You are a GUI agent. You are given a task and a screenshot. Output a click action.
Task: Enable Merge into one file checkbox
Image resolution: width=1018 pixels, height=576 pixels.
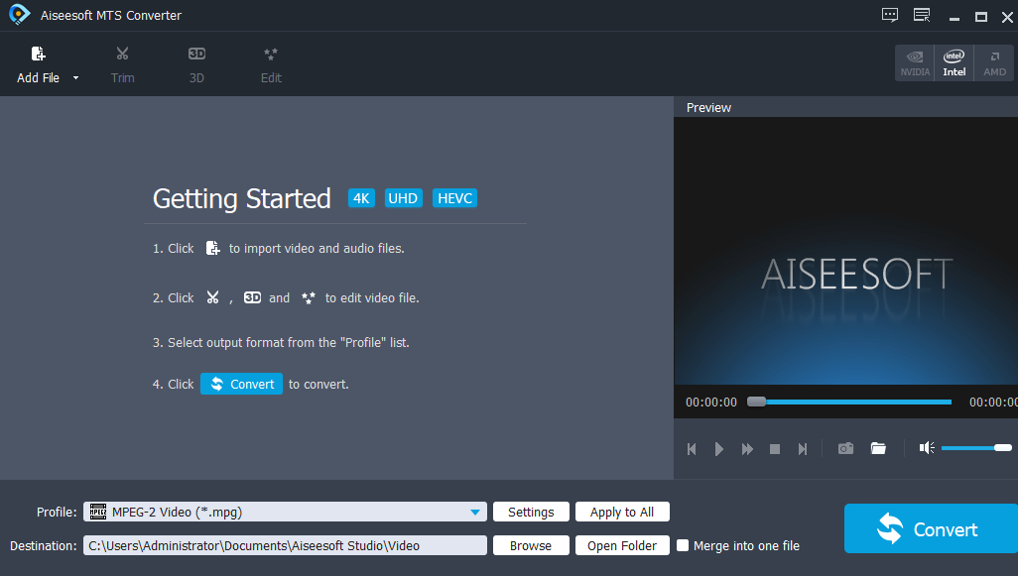(683, 545)
